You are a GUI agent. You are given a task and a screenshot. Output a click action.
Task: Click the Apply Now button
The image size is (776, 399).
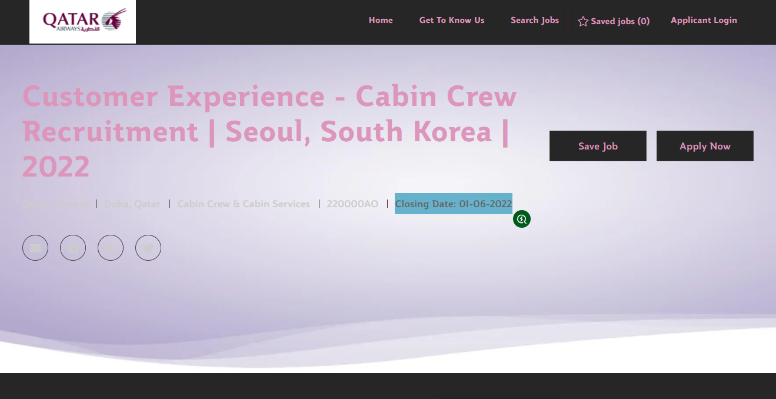(x=705, y=146)
